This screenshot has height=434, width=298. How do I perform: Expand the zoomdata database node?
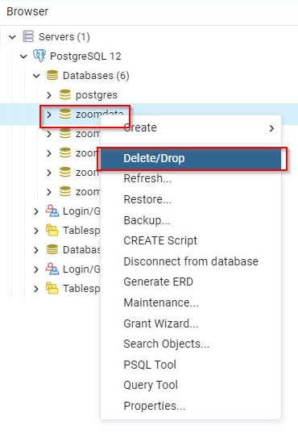[49, 115]
